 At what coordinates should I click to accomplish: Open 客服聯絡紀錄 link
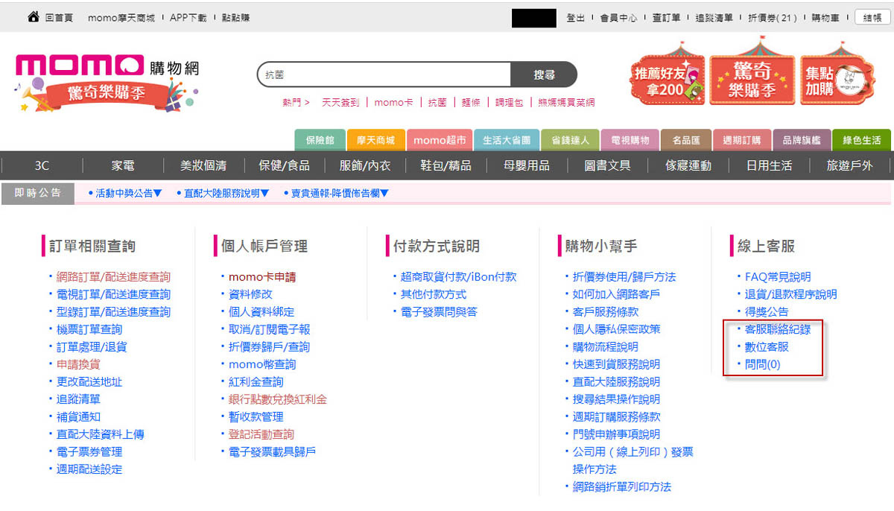[x=778, y=329]
